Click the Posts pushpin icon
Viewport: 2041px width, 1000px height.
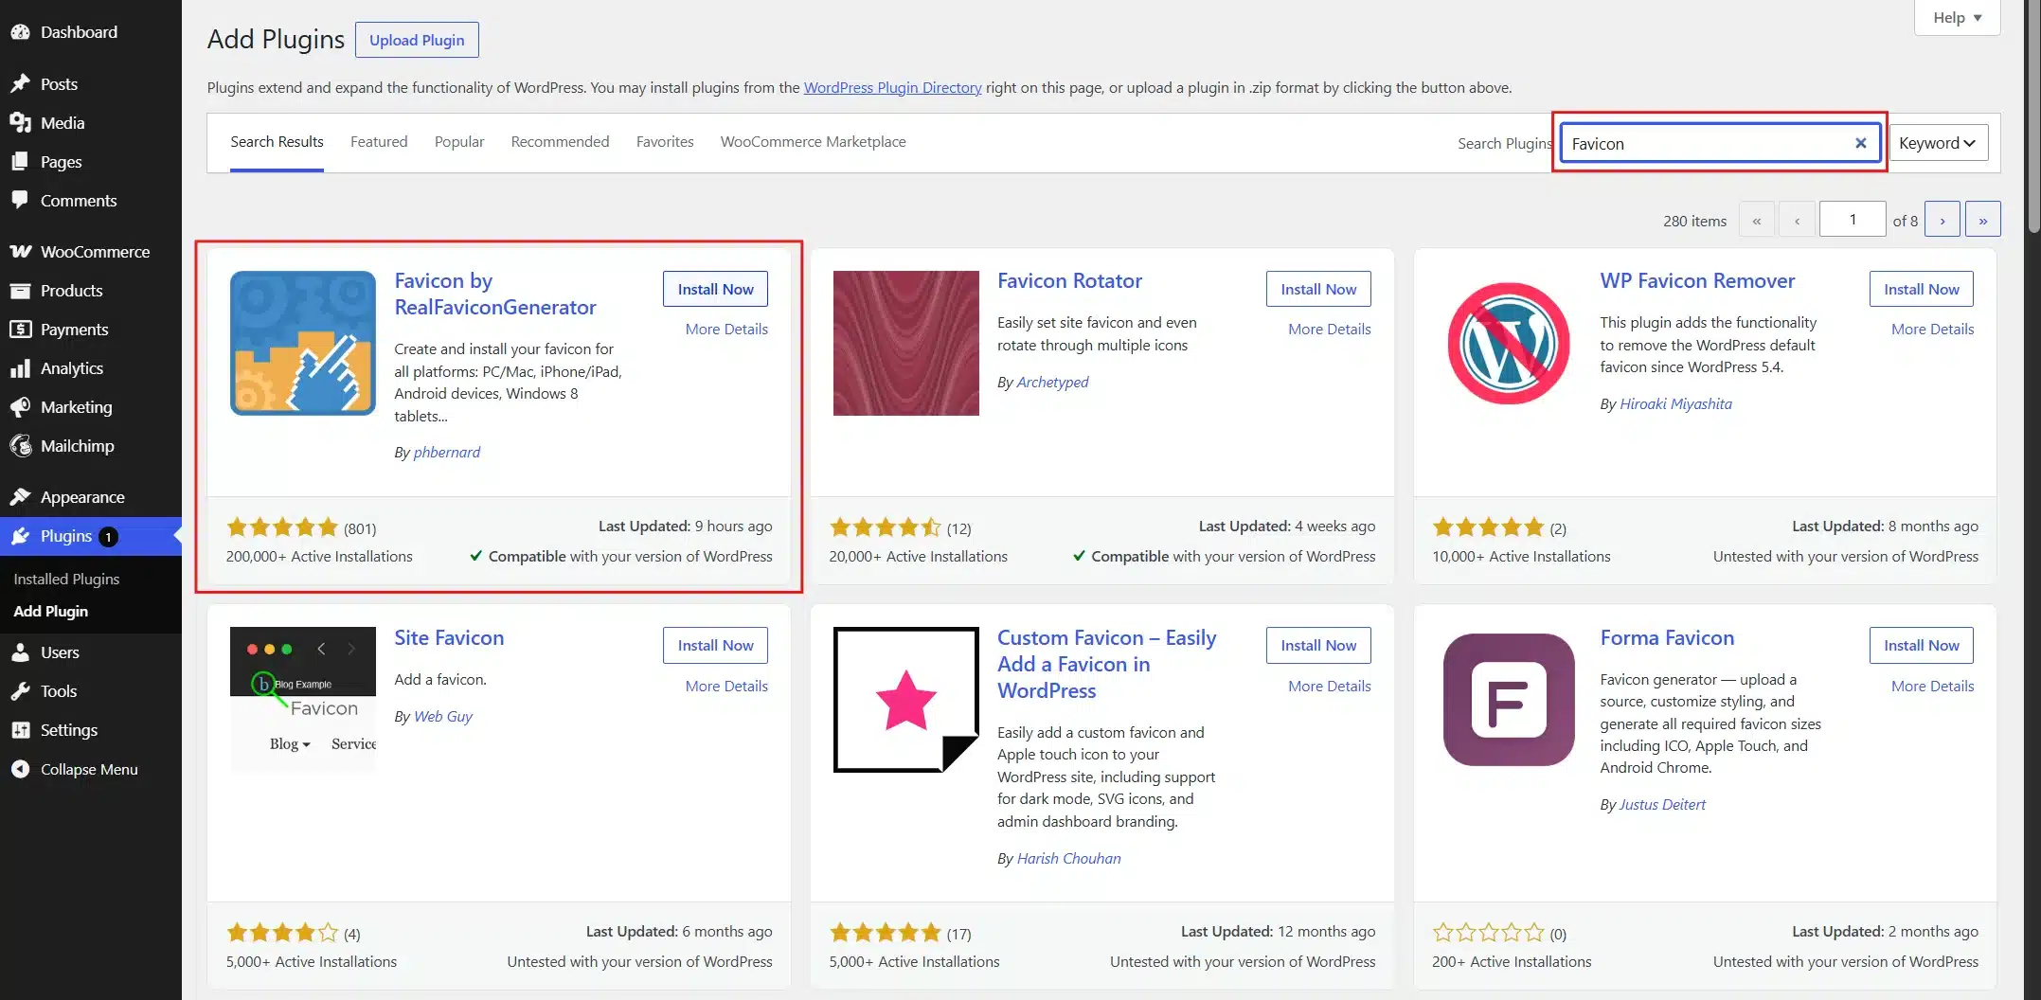coord(20,84)
